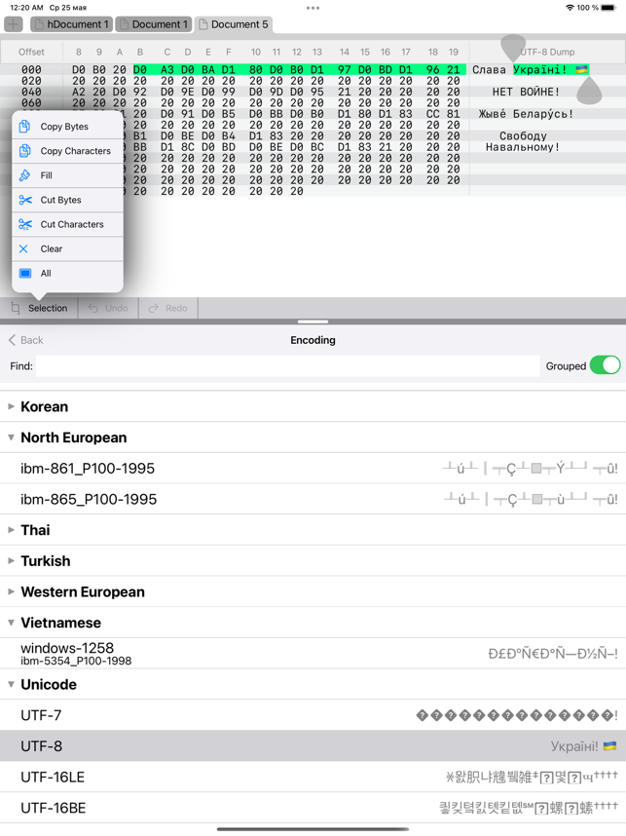Select ibm-865_P100-1995 encoding
Screen dimensions: 626x836
313,500
